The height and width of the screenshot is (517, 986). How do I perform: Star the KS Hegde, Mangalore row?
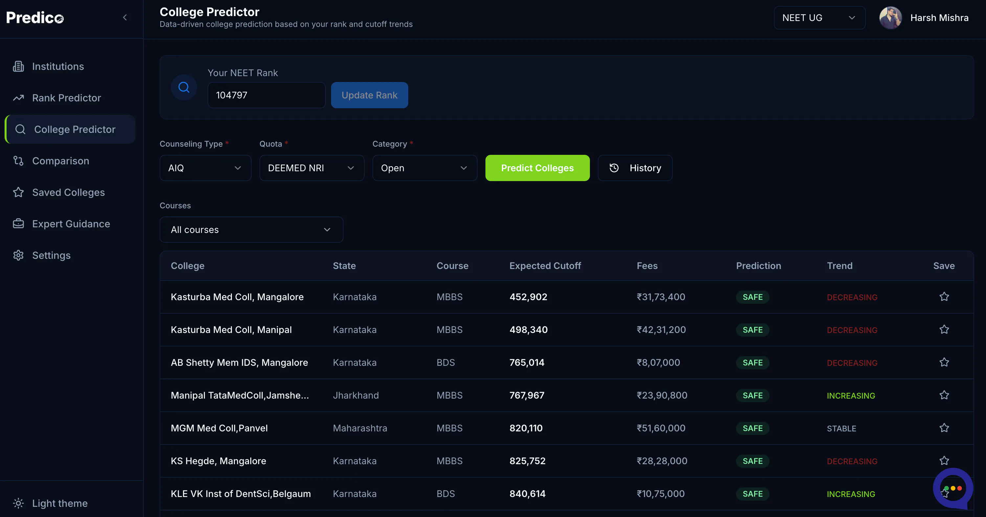pos(944,461)
